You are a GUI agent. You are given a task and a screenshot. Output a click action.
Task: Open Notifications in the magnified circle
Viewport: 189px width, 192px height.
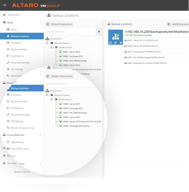tap(17, 108)
